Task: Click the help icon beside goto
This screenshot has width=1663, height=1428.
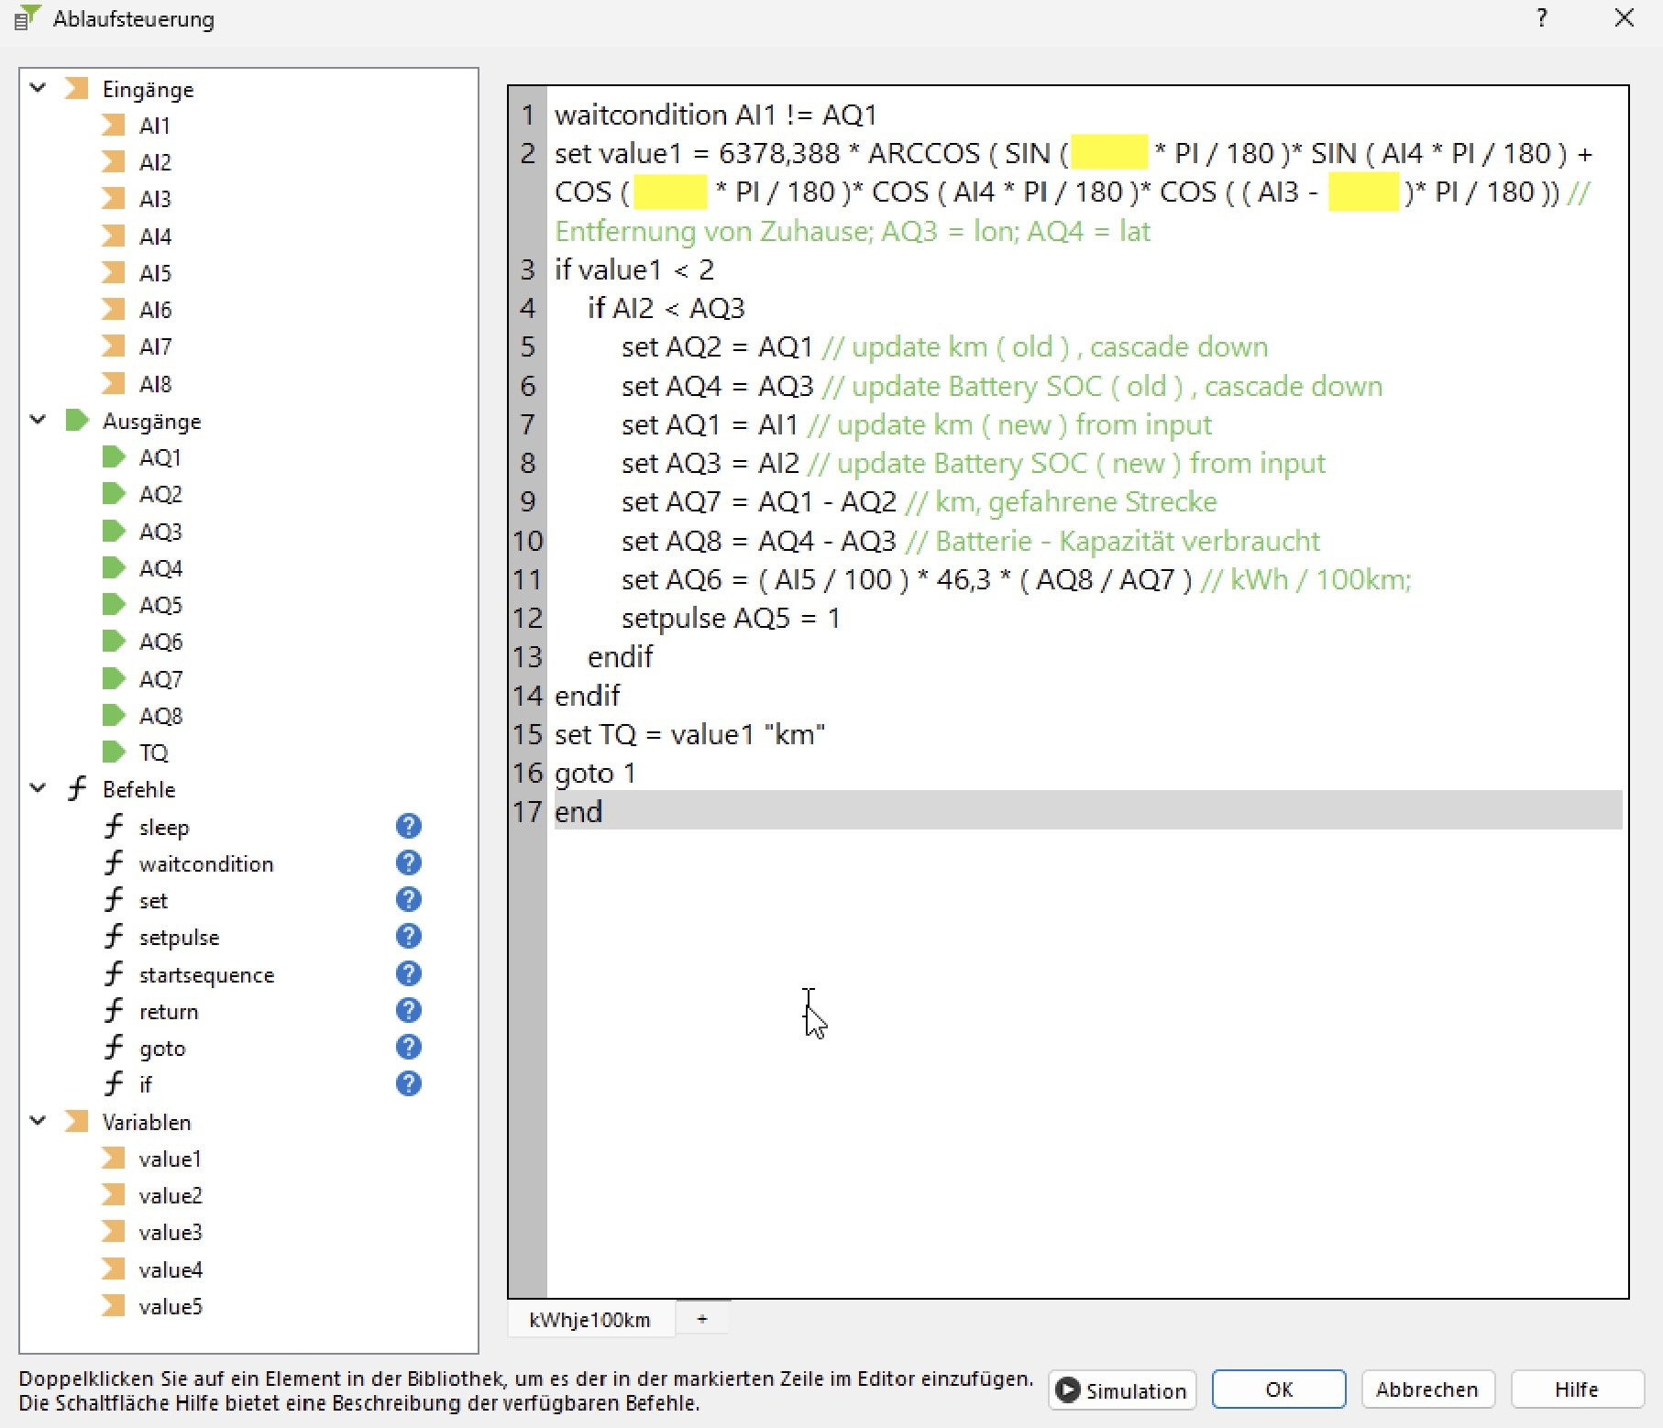Action: (x=408, y=1047)
